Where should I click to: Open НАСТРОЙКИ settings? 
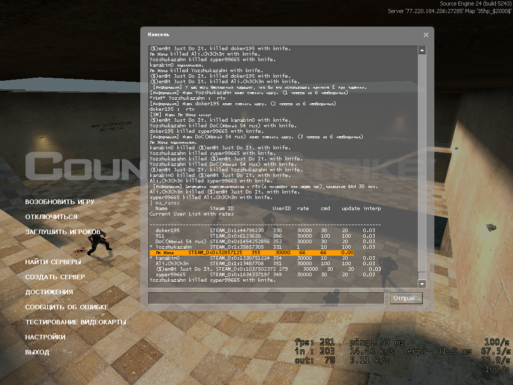45,337
